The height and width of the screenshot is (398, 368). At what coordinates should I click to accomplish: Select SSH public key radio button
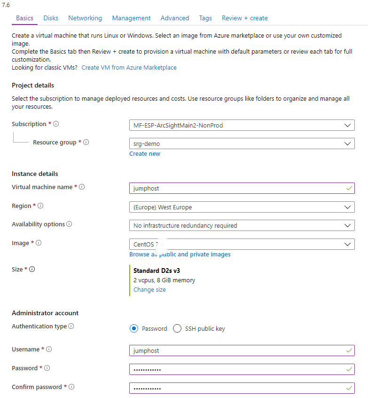pos(177,329)
